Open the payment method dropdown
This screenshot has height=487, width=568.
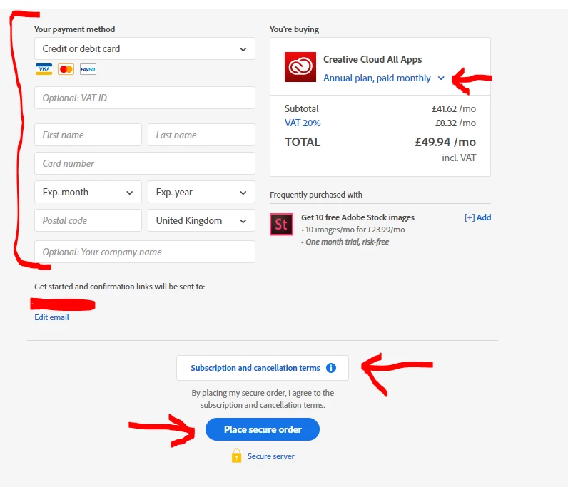click(x=145, y=48)
